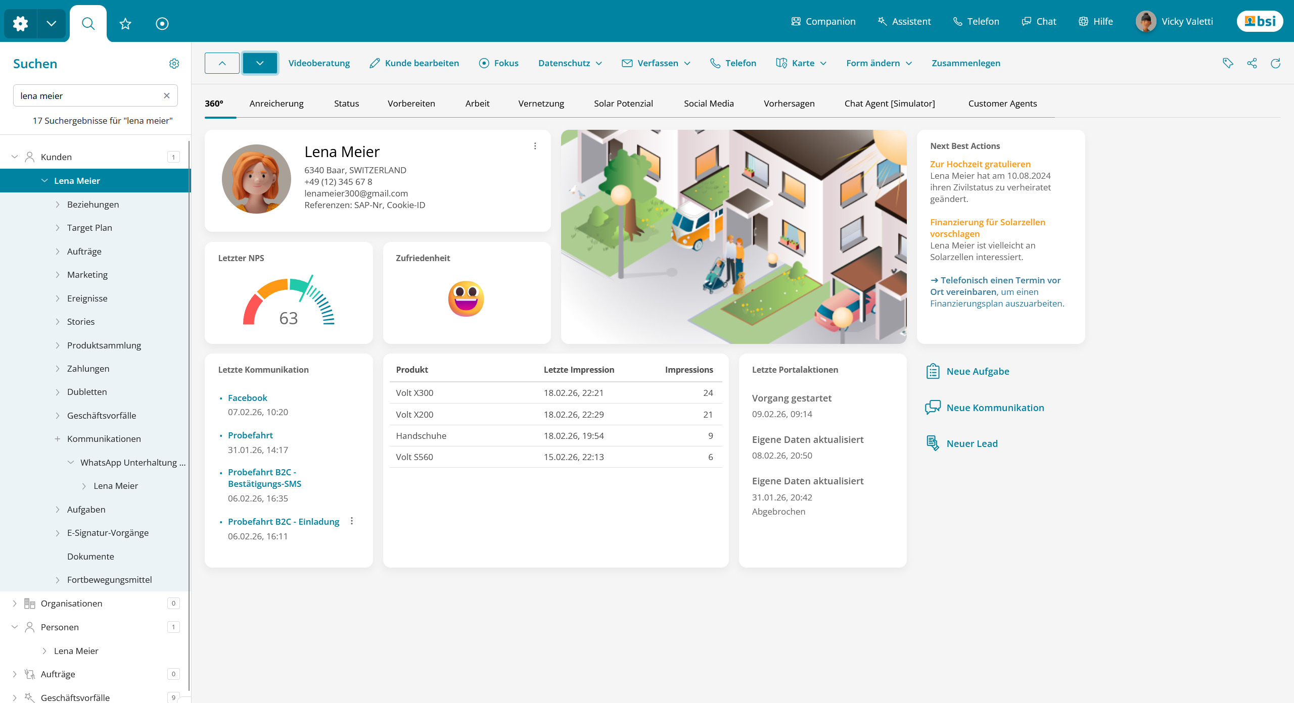Viewport: 1294px width, 703px height.
Task: Click the Kunde bearbeiten pencil button
Action: (414, 63)
